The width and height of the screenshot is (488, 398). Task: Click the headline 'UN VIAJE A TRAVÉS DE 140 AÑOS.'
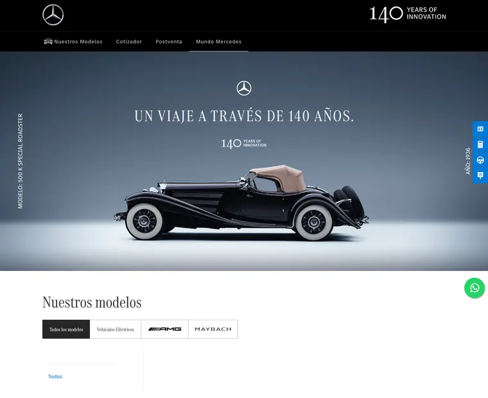244,116
